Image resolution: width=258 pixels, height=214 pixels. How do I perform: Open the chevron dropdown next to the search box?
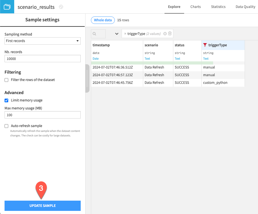point(116,34)
